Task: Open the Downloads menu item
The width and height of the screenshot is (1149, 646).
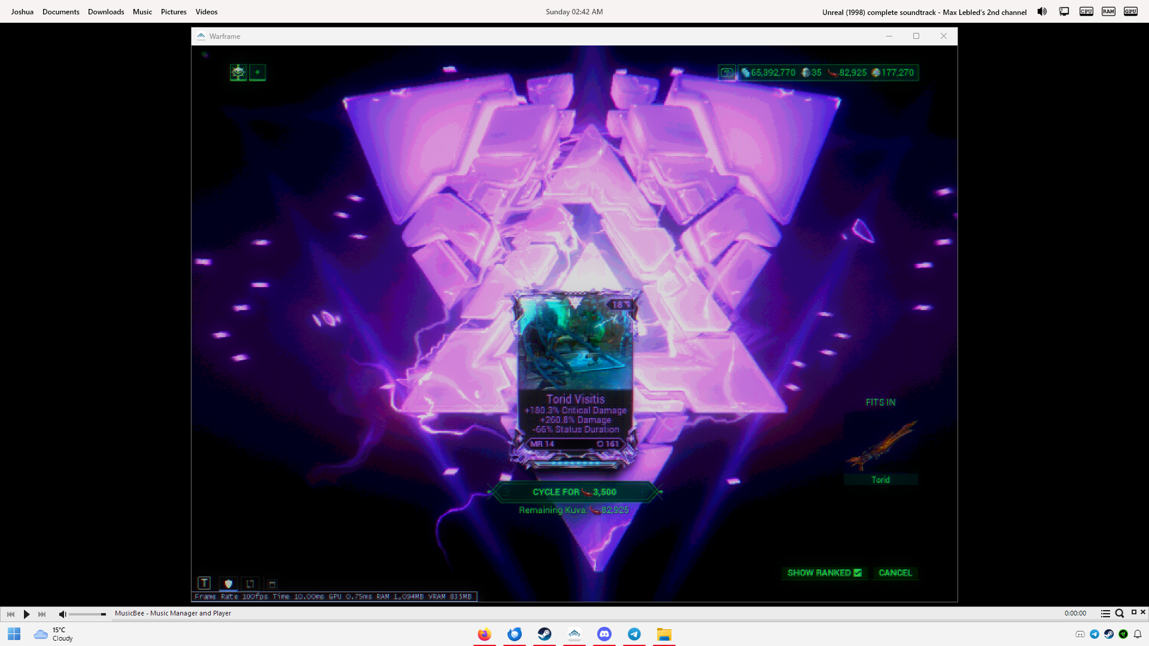Action: pyautogui.click(x=106, y=12)
